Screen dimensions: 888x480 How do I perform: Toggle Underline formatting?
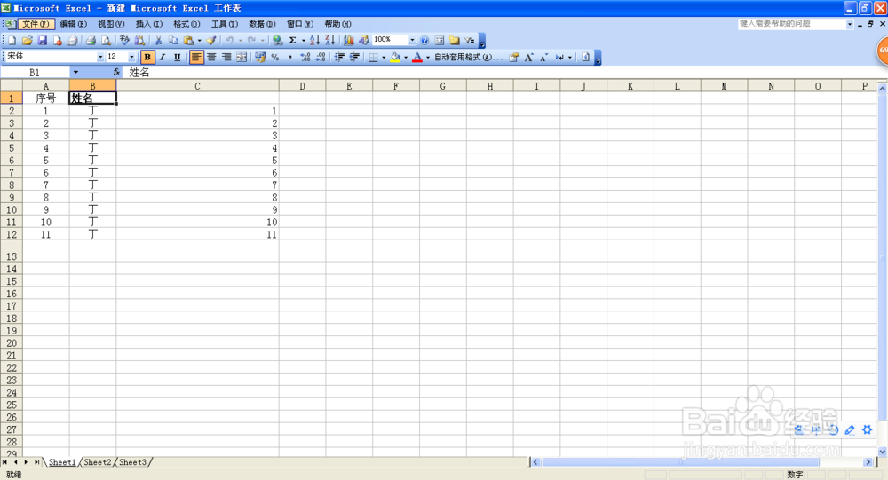(178, 57)
